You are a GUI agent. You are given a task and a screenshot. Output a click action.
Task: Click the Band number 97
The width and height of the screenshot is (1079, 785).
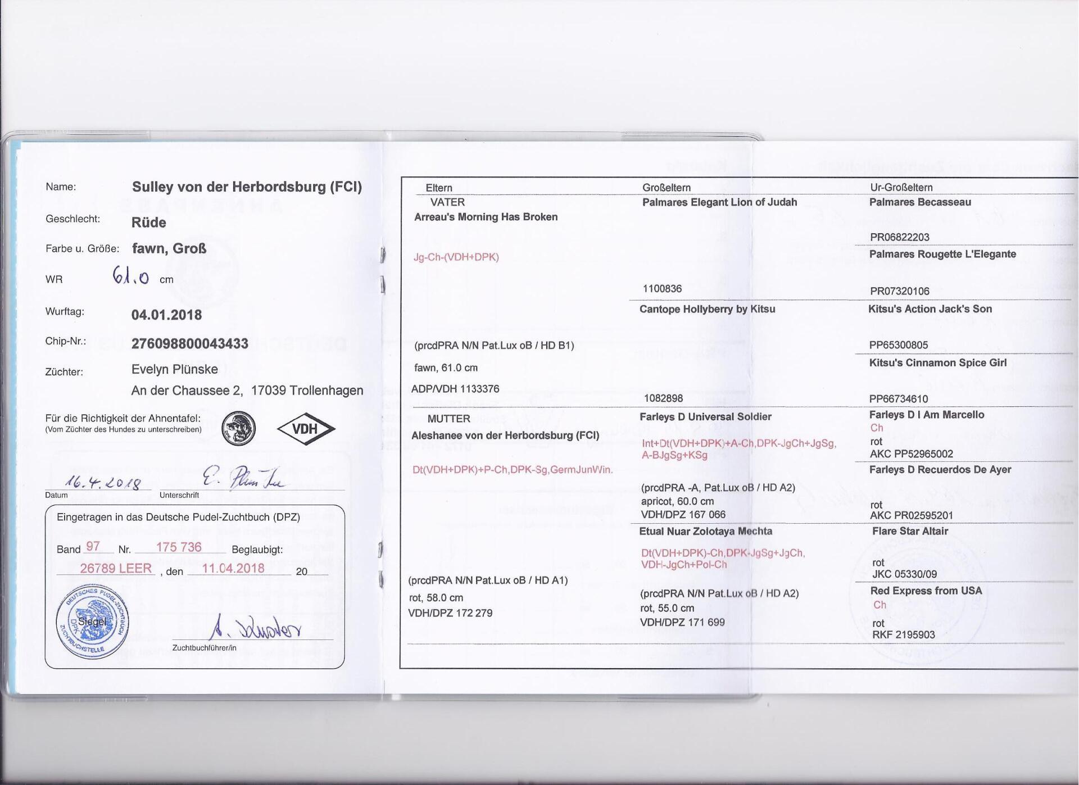click(x=93, y=547)
